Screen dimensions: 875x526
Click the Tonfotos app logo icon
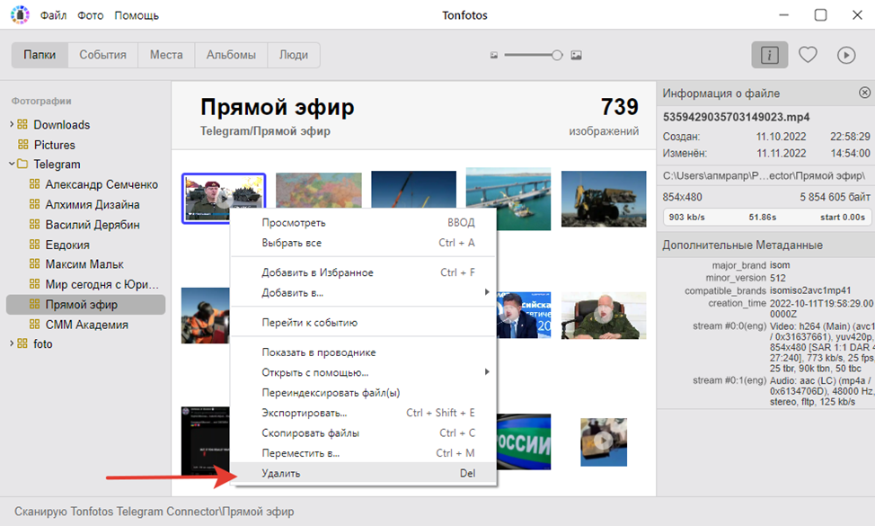point(20,15)
